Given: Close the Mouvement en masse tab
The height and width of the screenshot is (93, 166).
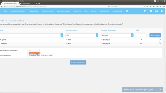Looking at the screenshot, I should 18,3.
